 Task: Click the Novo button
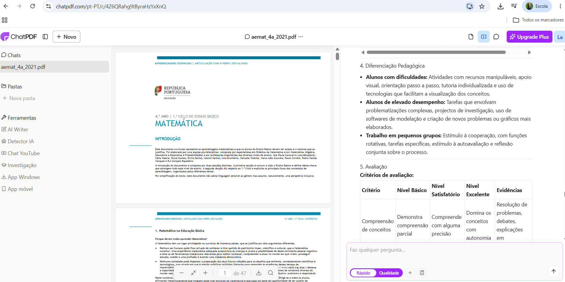click(x=66, y=37)
